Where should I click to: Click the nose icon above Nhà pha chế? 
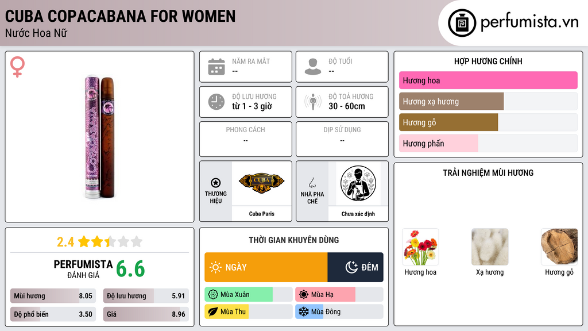point(312,183)
